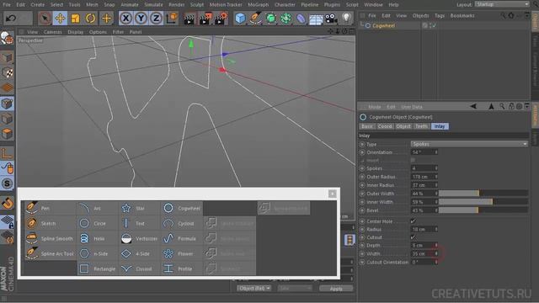This screenshot has width=539, height=303.
Task: Create a Star spline
Action: point(140,208)
